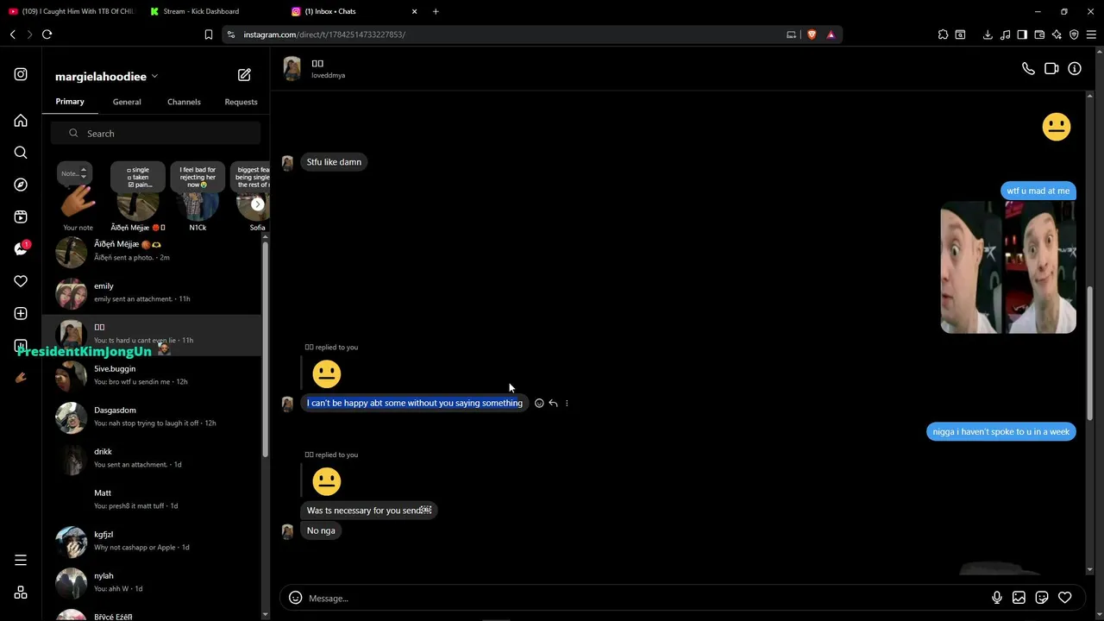This screenshot has width=1104, height=621.
Task: Click the instagram.com address bar
Action: pos(509,34)
